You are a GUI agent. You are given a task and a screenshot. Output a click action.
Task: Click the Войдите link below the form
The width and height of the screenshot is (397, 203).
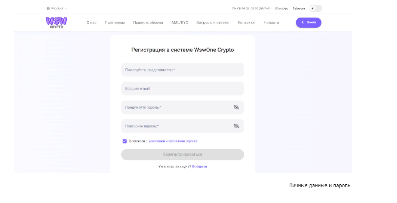coord(200,166)
